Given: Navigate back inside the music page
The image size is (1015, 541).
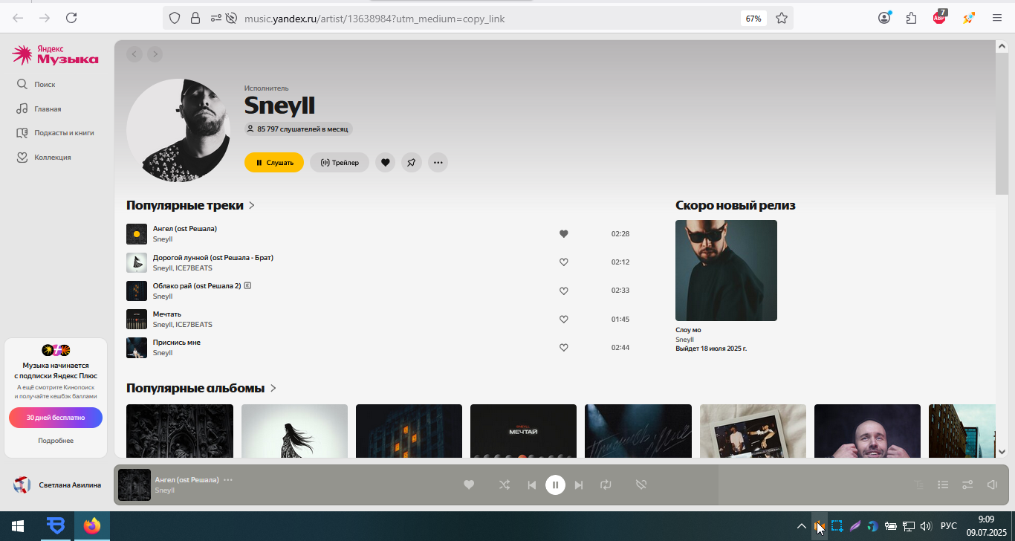Looking at the screenshot, I should tap(134, 54).
